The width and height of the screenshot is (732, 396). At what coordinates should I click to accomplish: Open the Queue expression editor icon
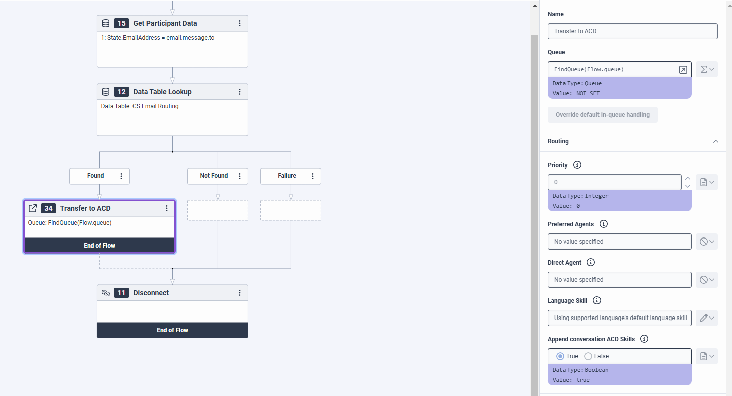[x=683, y=70]
